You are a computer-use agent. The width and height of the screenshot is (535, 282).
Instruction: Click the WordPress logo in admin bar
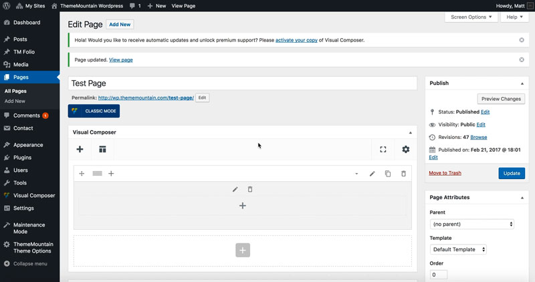pos(6,6)
